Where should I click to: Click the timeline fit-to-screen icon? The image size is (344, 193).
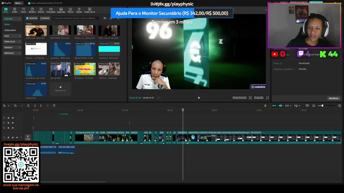307,106
